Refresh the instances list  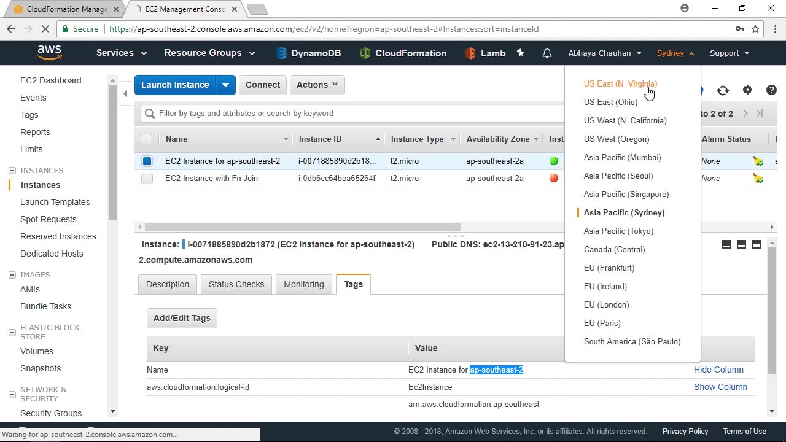coord(723,90)
